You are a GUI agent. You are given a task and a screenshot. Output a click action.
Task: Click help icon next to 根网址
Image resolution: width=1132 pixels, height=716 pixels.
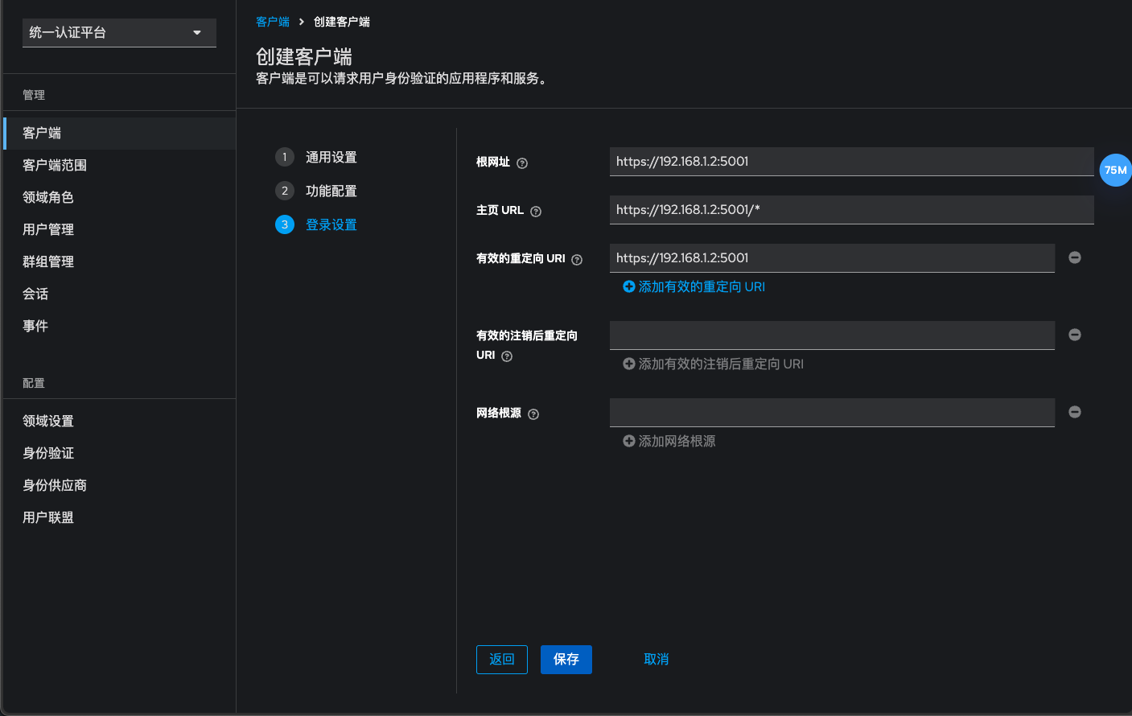click(522, 163)
